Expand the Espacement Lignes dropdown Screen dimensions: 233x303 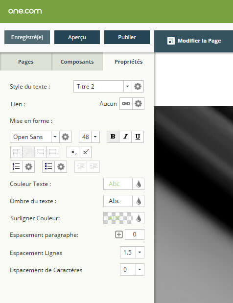pos(140,253)
